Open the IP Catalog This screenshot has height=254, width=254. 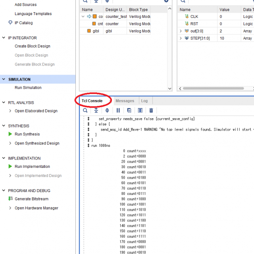coord(23,23)
